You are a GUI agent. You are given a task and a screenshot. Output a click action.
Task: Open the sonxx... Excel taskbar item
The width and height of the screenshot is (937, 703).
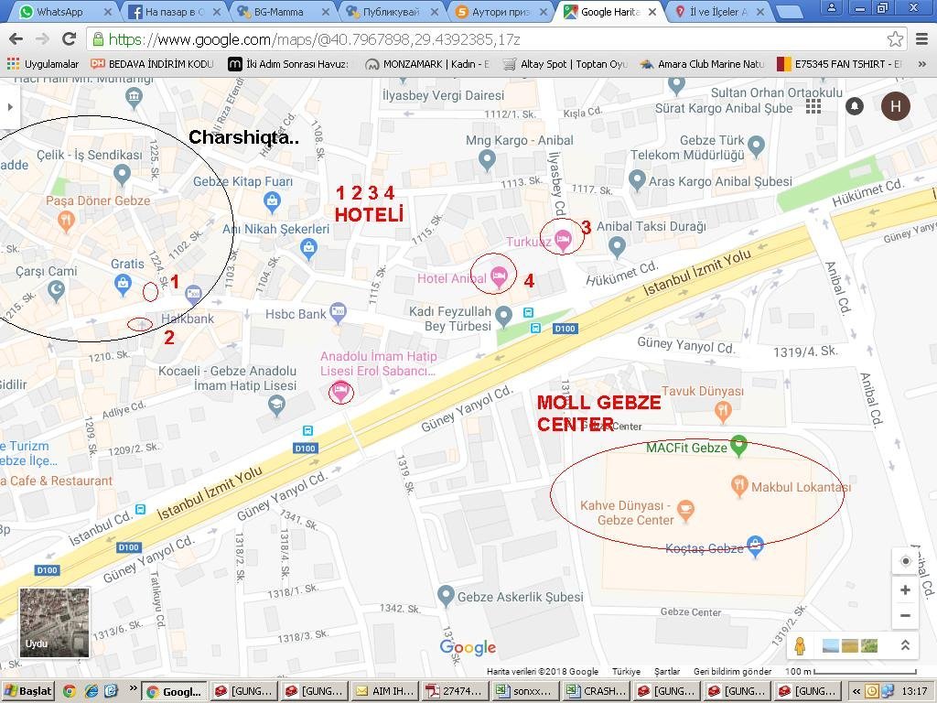(526, 691)
